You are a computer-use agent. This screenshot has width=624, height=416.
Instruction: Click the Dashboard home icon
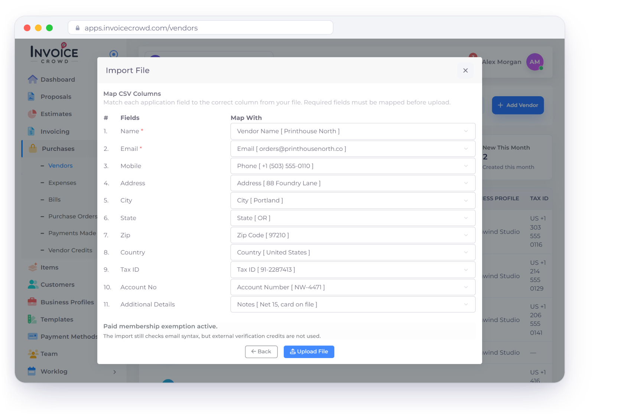click(33, 79)
